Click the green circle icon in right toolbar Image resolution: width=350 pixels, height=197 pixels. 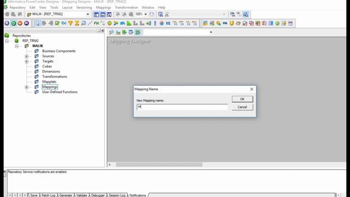click(x=277, y=23)
